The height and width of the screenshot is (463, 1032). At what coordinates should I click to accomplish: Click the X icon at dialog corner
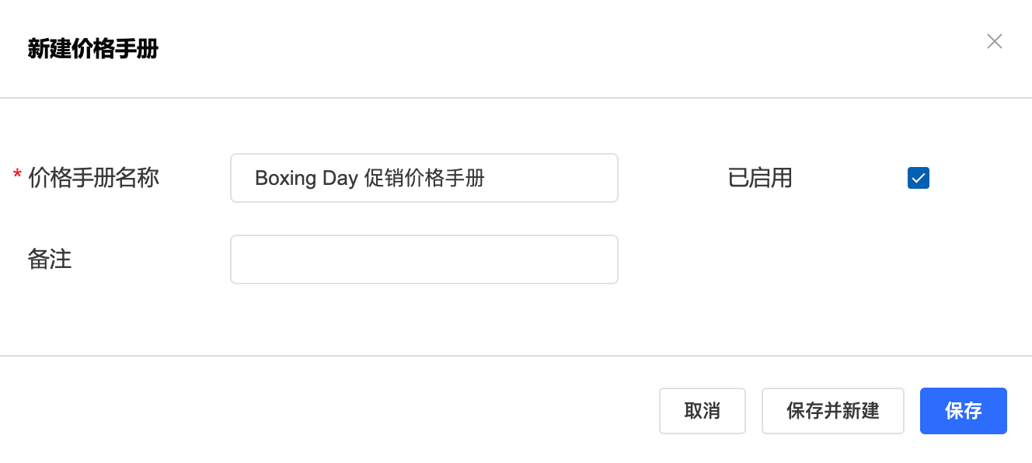(994, 42)
